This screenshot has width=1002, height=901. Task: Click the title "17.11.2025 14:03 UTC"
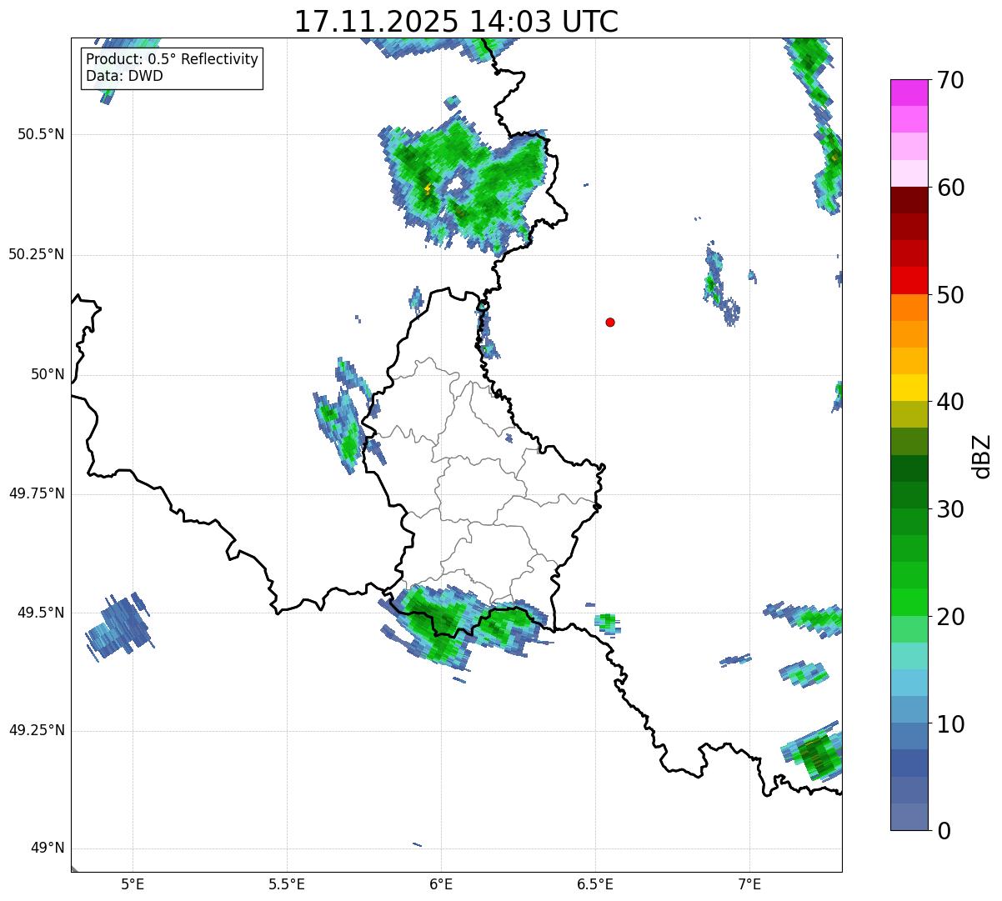(456, 21)
